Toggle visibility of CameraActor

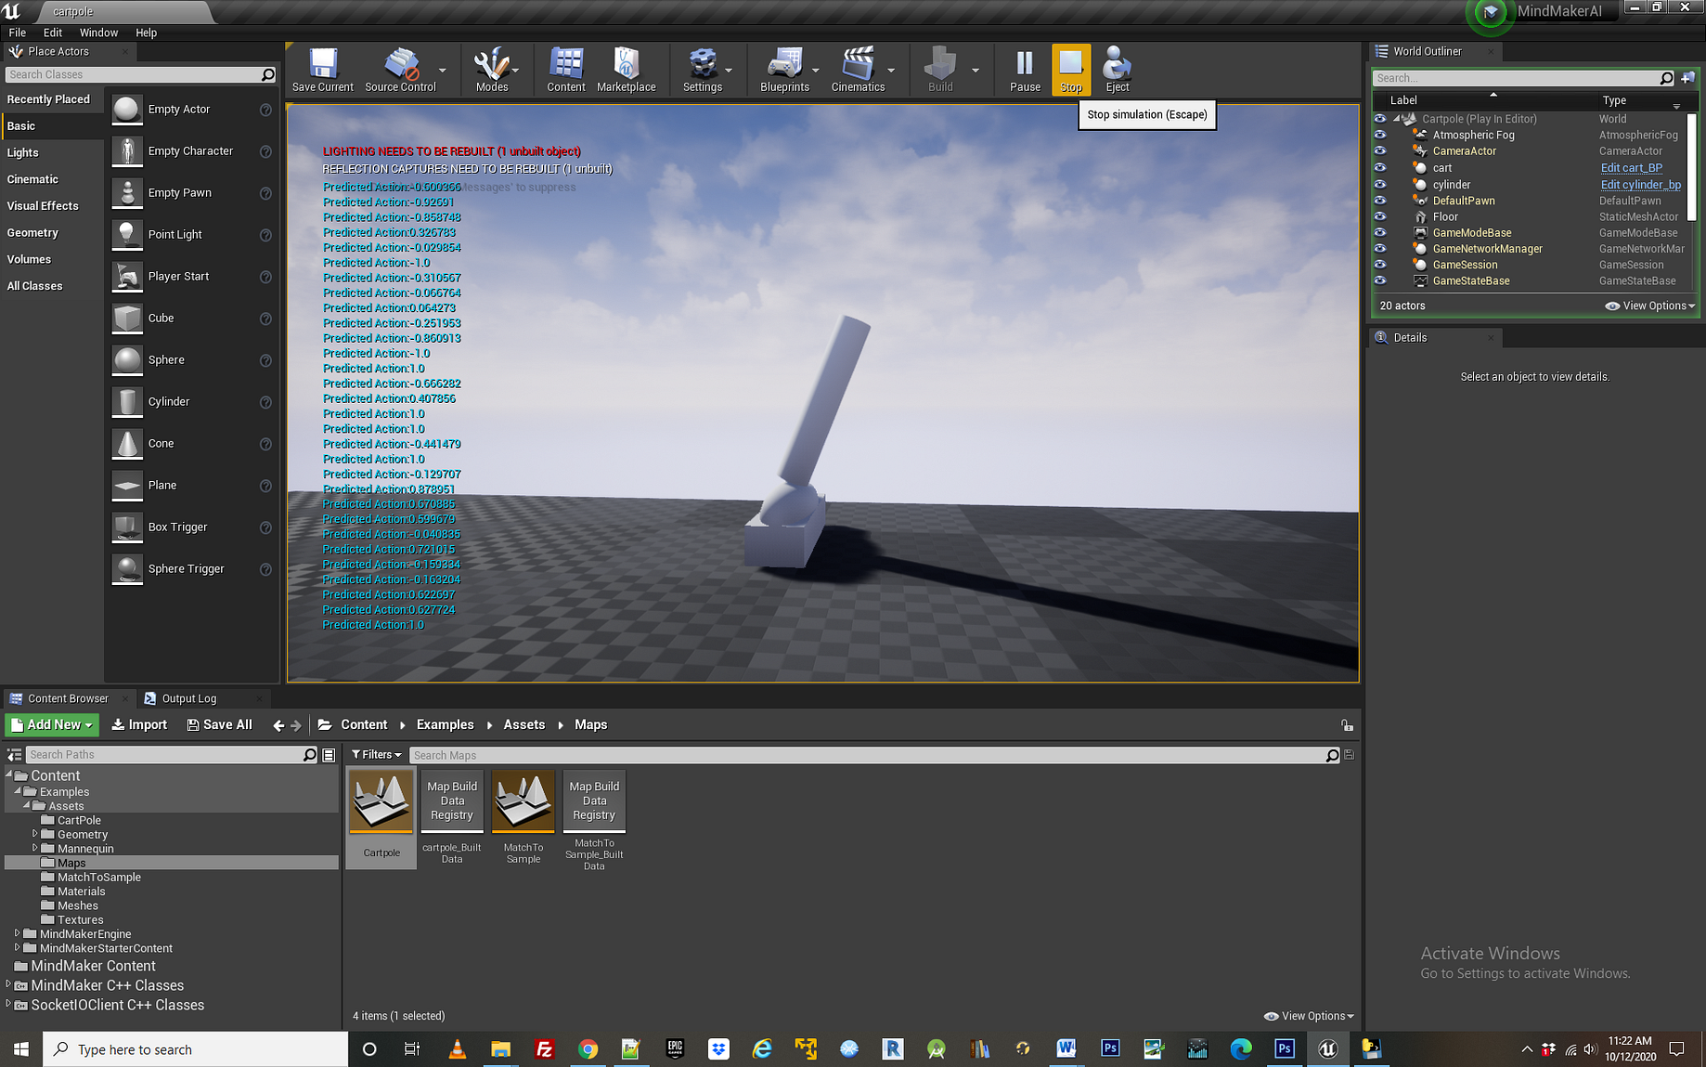(x=1380, y=150)
